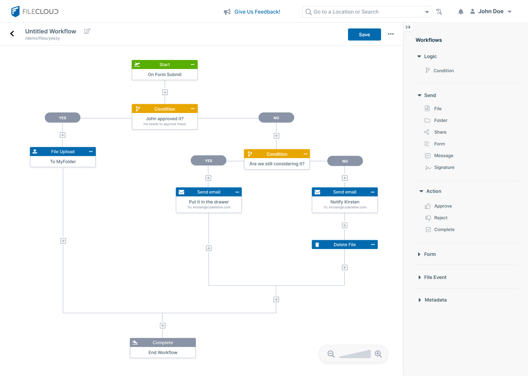Expand the File Event section
Screen dimensions: 528x376
click(435, 277)
